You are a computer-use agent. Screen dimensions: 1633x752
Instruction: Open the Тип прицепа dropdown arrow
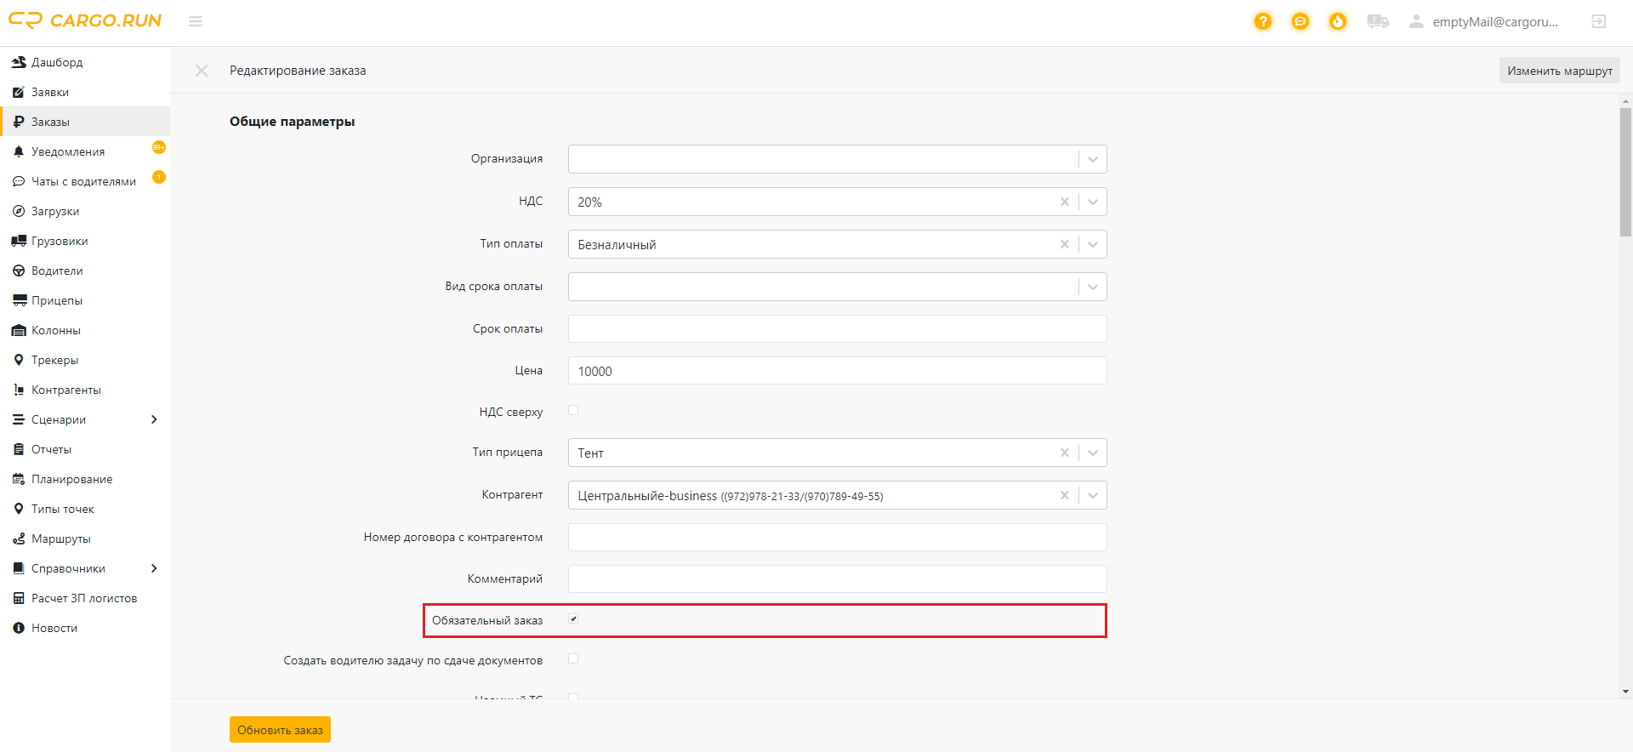pos(1093,453)
